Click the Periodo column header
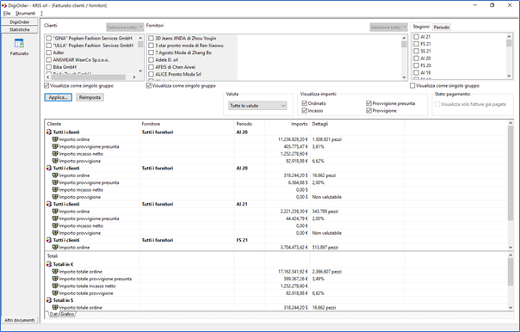 249,124
